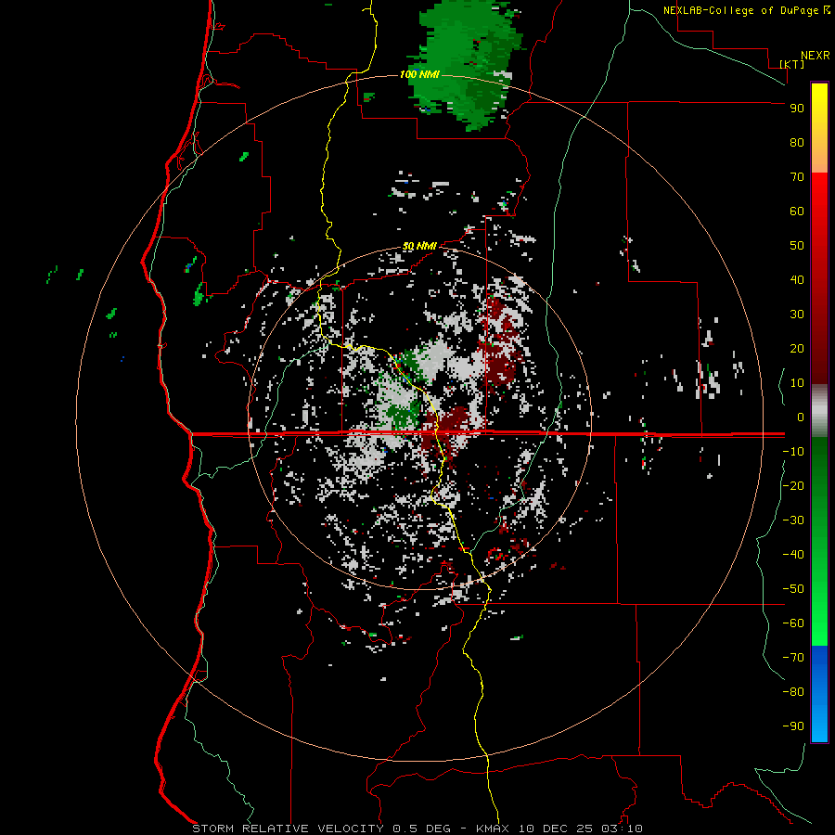Click the 80 value on velocity scale
Viewport: 835px width, 835px height.
pos(797,143)
